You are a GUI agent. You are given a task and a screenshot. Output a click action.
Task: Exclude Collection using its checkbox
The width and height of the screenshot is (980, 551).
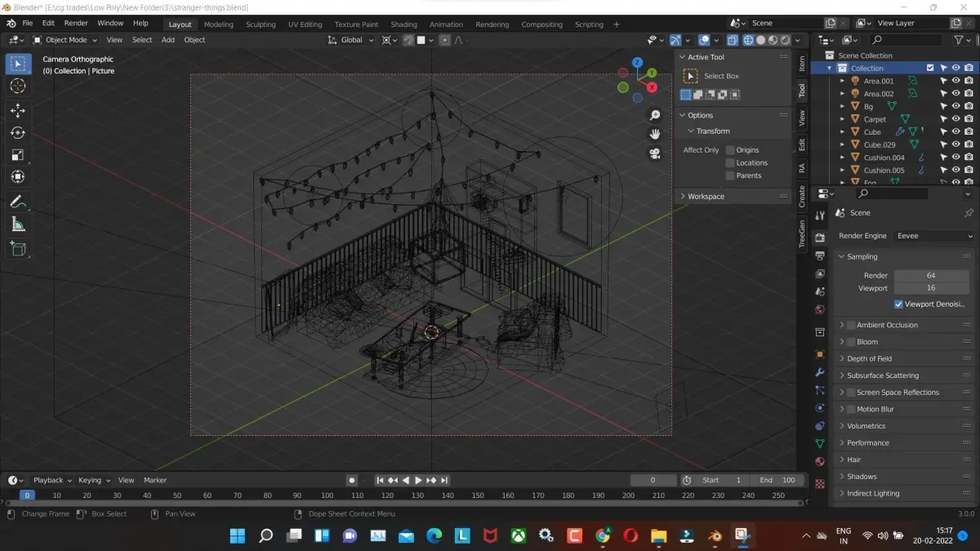[930, 68]
